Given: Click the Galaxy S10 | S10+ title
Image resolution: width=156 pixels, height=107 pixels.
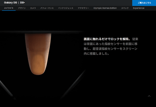Looking at the screenshot, I should pos(14,3).
